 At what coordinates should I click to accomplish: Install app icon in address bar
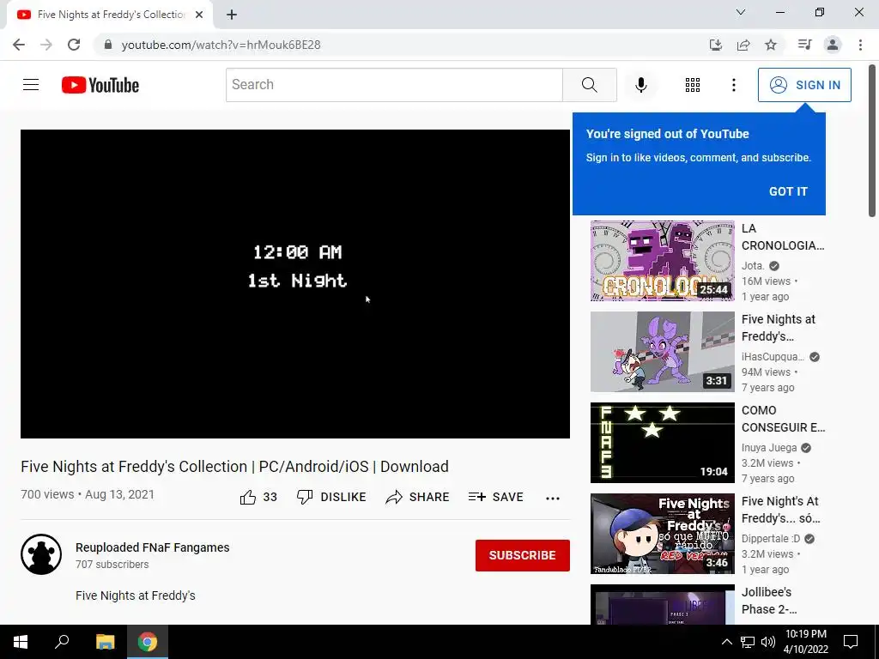(715, 45)
